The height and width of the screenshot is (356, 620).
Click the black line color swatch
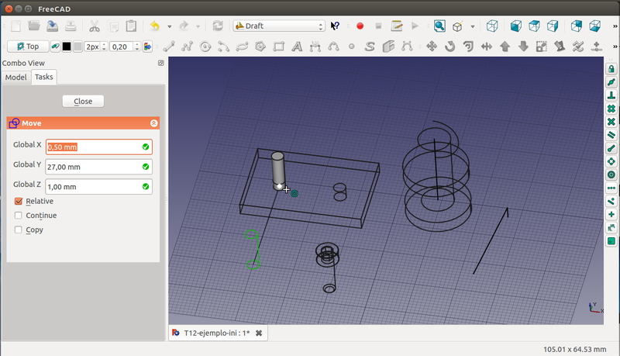(x=66, y=47)
